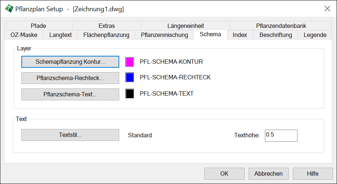The width and height of the screenshot is (337, 184).
Task: Select the Flächenpflanzung tab
Action: coord(106,35)
